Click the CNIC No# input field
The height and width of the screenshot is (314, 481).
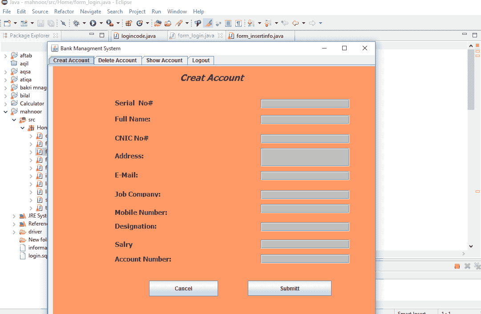(x=305, y=139)
